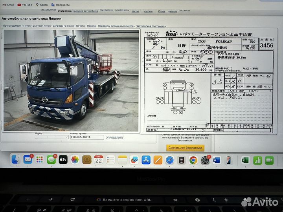The image size is (283, 212).
Task: Open Launchpad from the dock
Action: [x=40, y=160]
